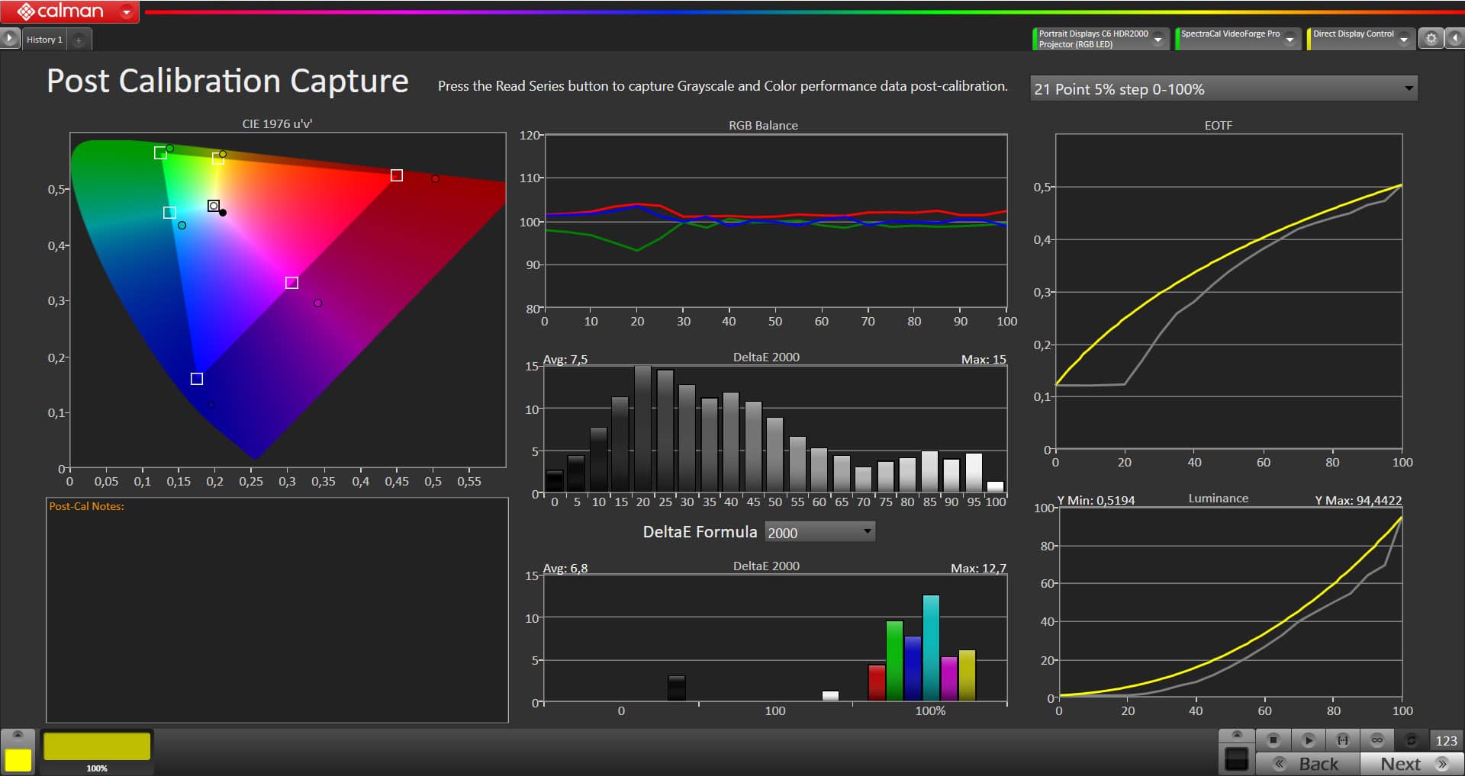Click the Stop measurement icon

1273,740
